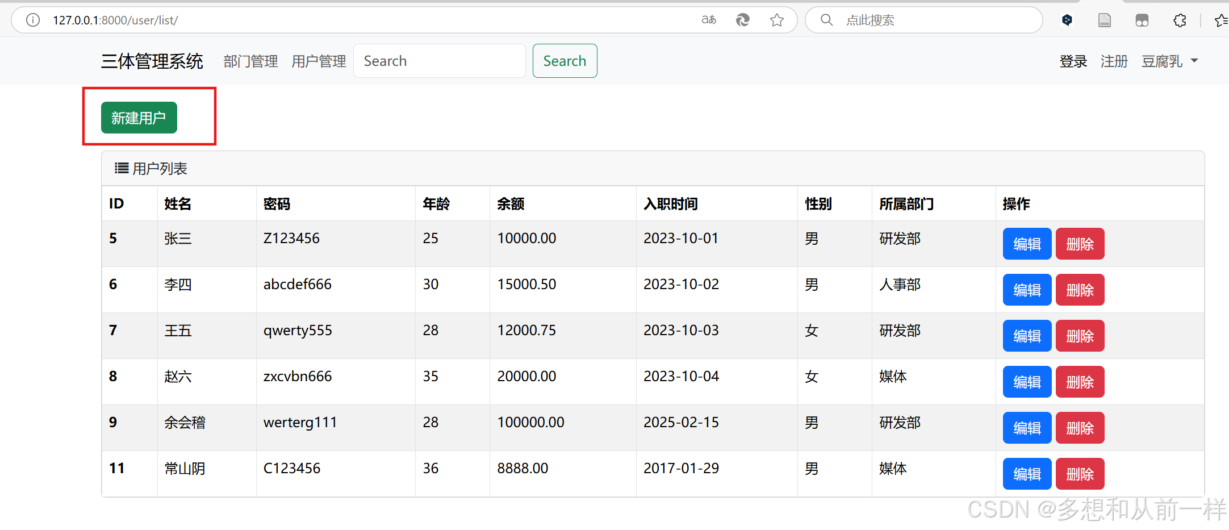Click the 注册 link
The image size is (1229, 530).
pos(1114,61)
